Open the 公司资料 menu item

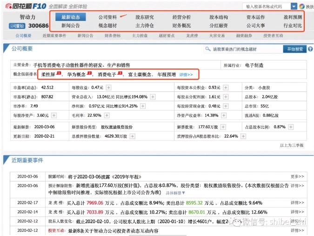[x=107, y=17]
